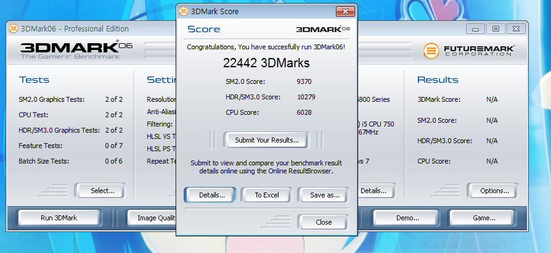Click the Results panel heading

(x=438, y=80)
